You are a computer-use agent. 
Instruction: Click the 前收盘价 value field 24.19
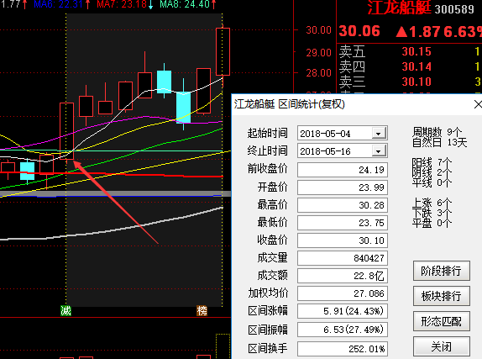343,170
